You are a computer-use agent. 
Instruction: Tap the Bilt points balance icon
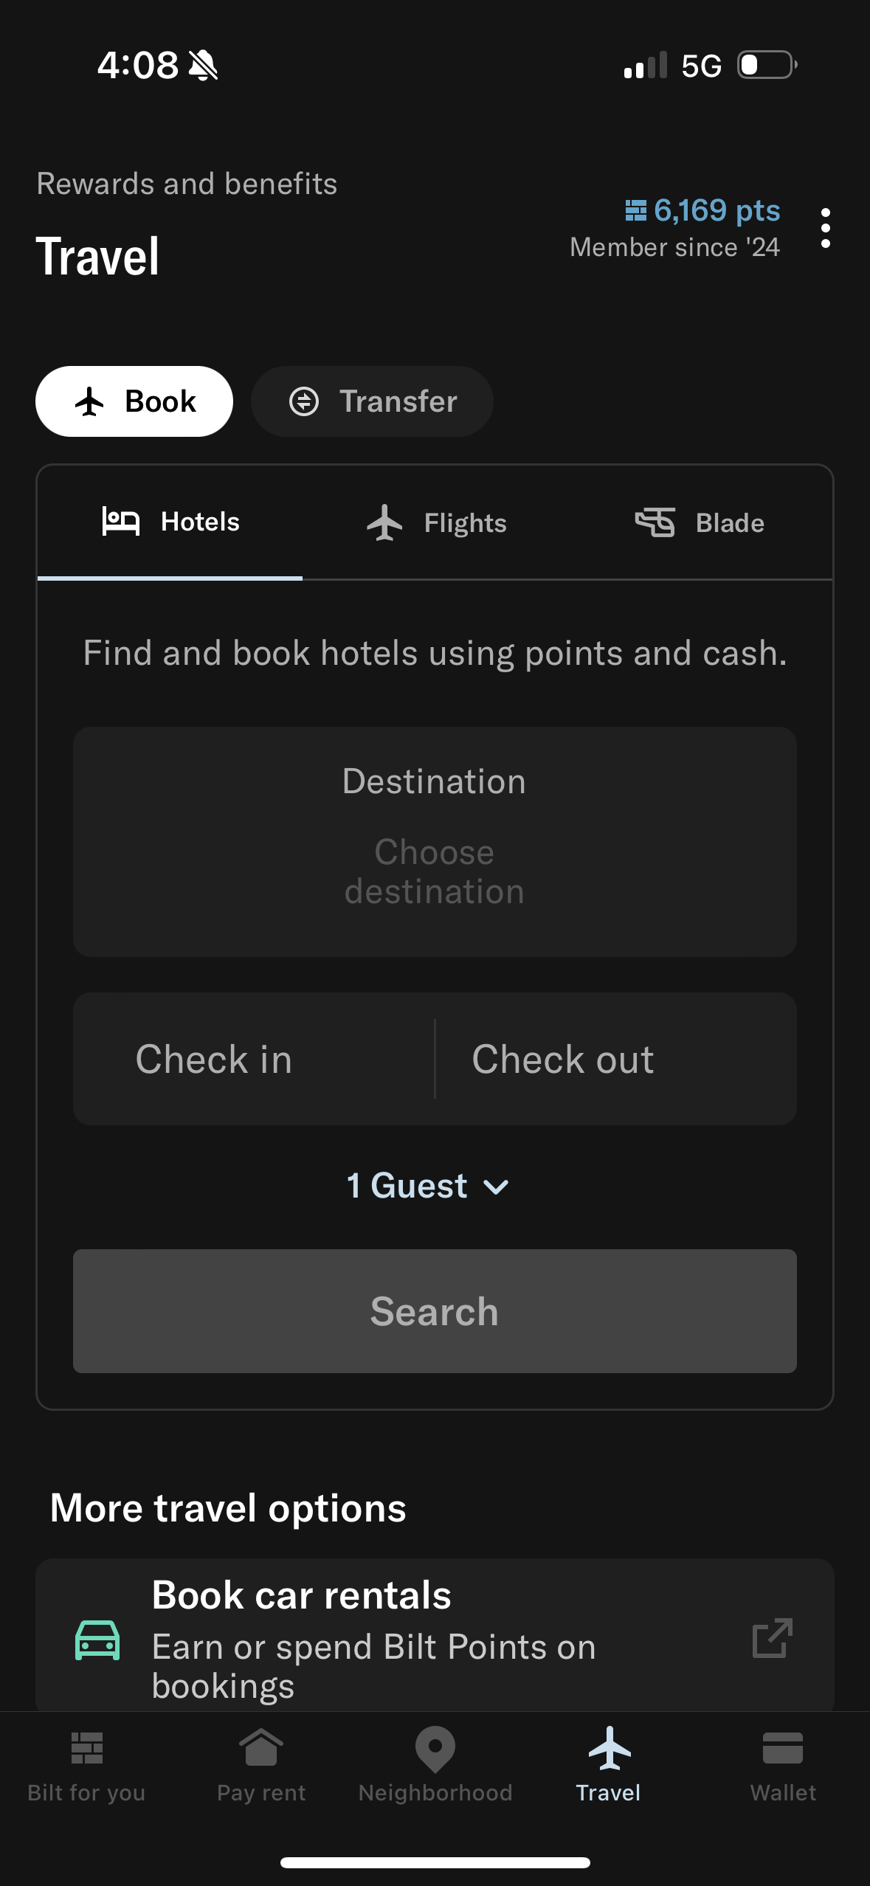pyautogui.click(x=635, y=211)
